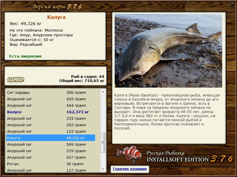Click the Калуга sturgeon photo
The height and width of the screenshot is (177, 237).
168,51
